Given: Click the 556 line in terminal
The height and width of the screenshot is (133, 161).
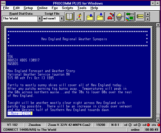Looking at the screenshot, I should click(x=10, y=57).
